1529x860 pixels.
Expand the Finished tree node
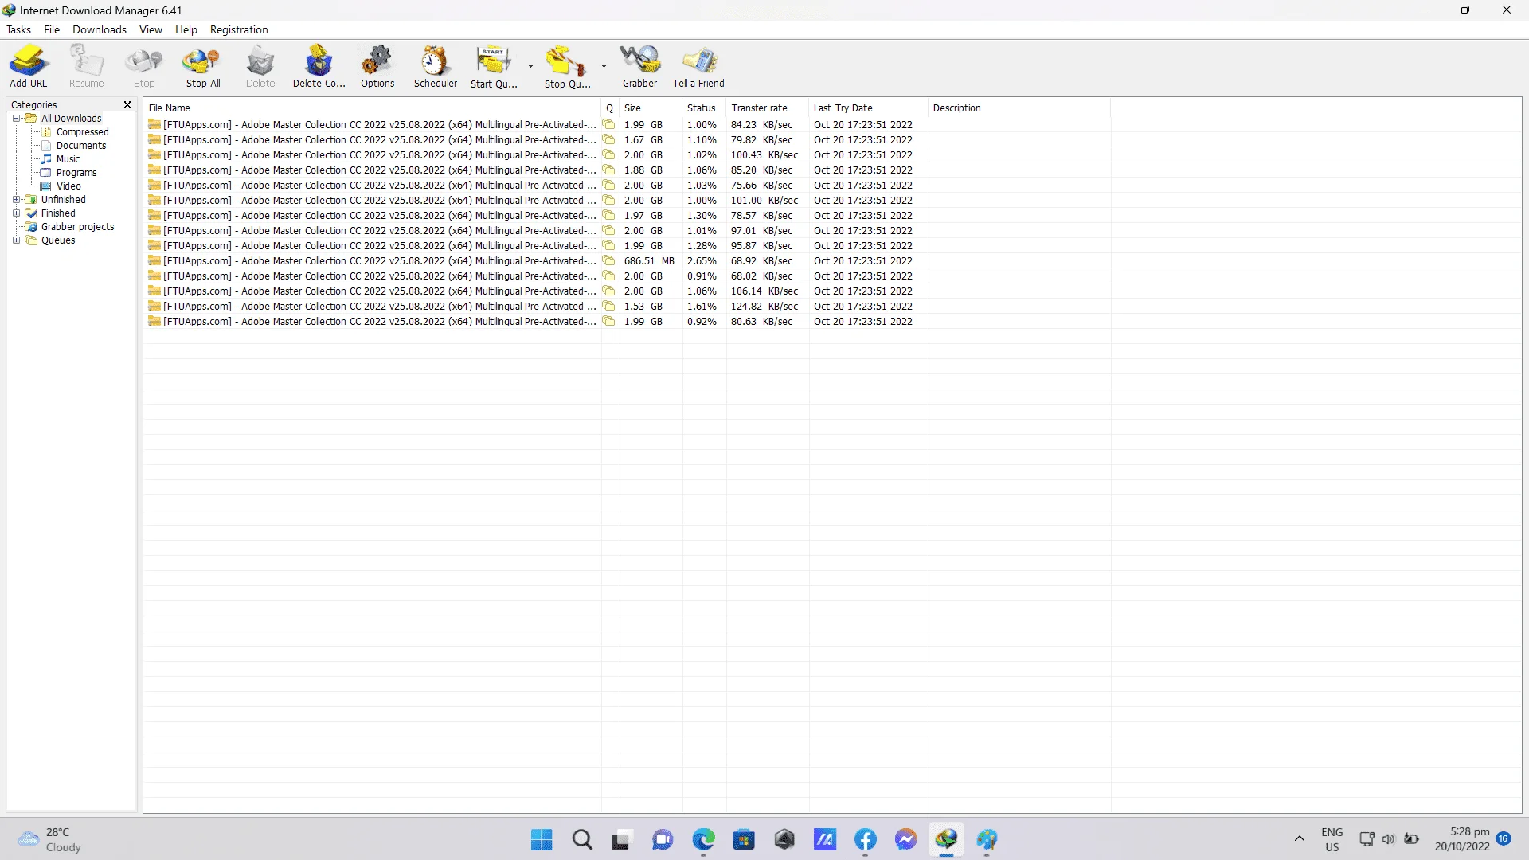click(x=16, y=213)
